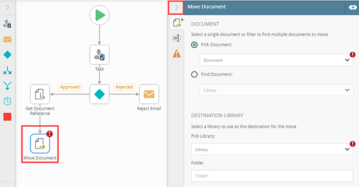Click the Approved line label

[70, 87]
